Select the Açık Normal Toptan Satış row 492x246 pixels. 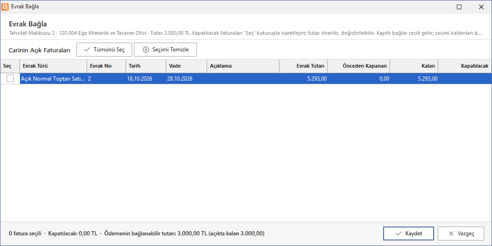point(246,79)
